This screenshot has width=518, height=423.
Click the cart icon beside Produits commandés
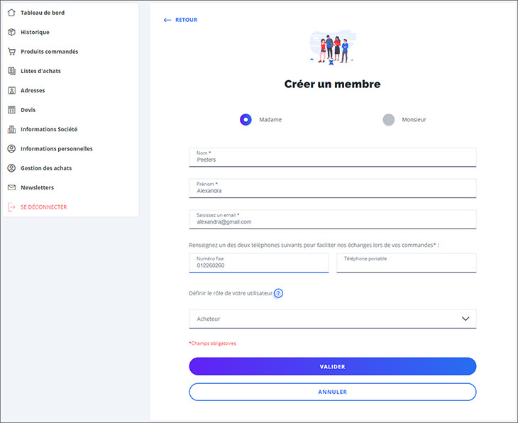click(x=11, y=52)
